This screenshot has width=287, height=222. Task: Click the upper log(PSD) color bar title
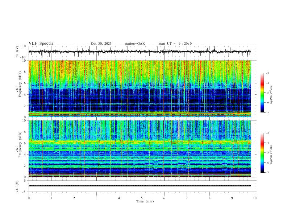[271, 94]
